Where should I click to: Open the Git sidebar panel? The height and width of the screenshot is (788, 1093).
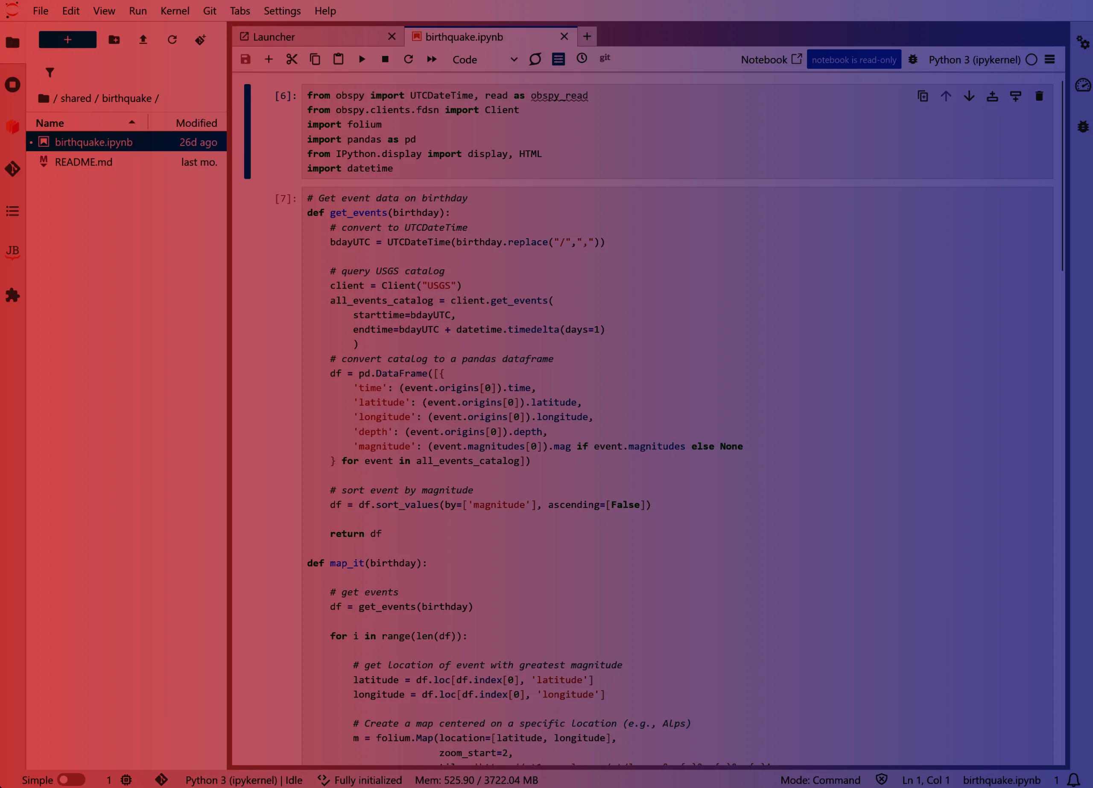[12, 169]
